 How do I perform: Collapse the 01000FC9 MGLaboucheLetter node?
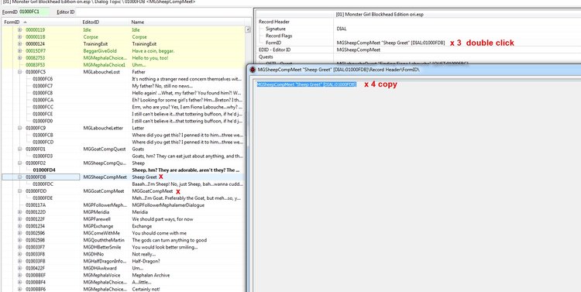tap(19, 128)
